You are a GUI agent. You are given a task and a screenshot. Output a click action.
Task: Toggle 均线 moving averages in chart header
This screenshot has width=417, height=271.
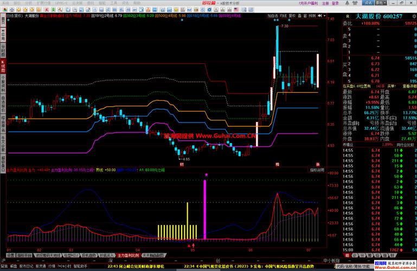click(284, 16)
